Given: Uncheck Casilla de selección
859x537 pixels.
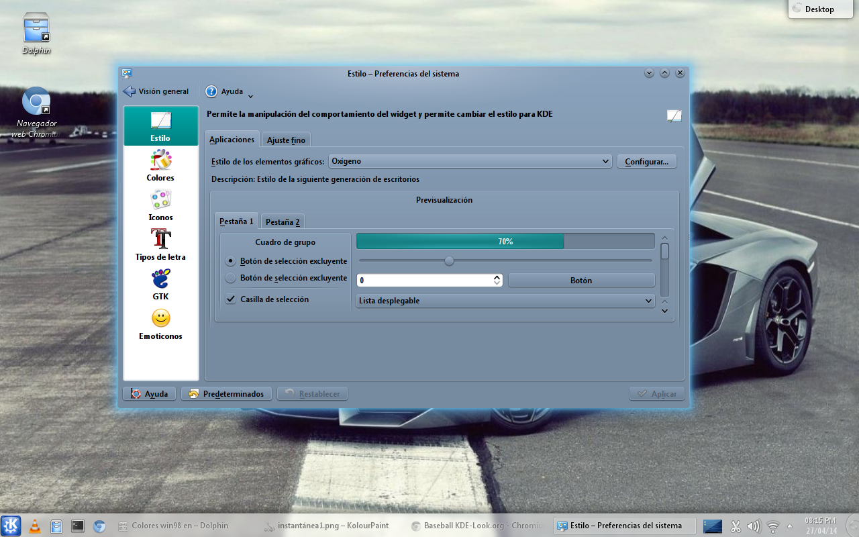Looking at the screenshot, I should (x=230, y=299).
